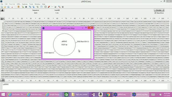Switch to Google Hangouts IE taskbar item
The image size is (172, 97).
(x=53, y=95)
